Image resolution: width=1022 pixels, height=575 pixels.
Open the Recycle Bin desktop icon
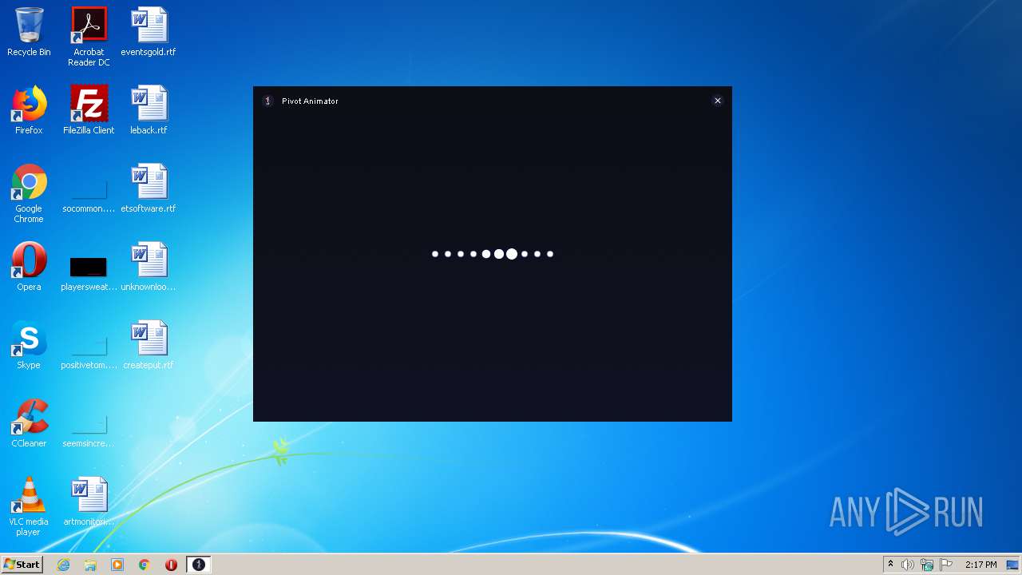click(29, 32)
